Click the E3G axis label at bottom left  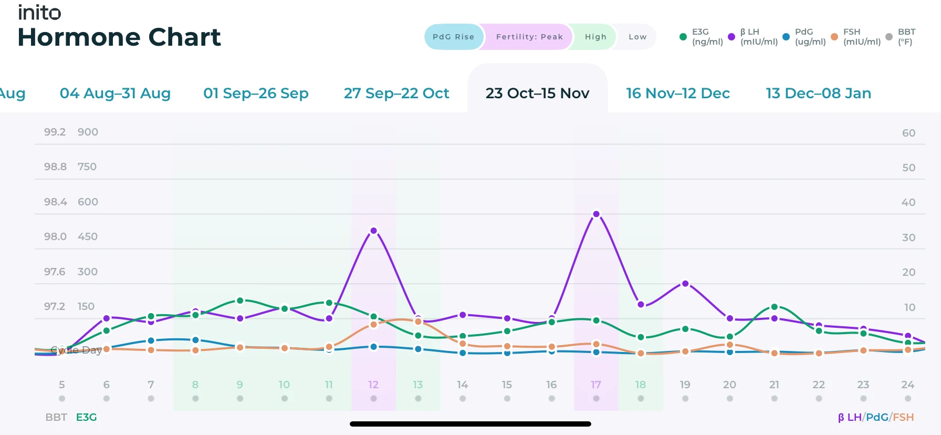point(87,417)
